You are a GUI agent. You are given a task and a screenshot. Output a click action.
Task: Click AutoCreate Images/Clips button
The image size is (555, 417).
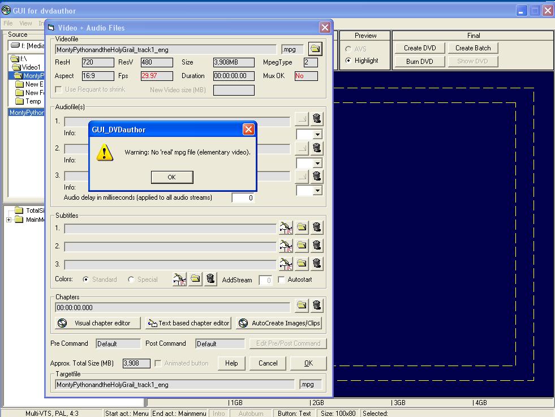279,323
